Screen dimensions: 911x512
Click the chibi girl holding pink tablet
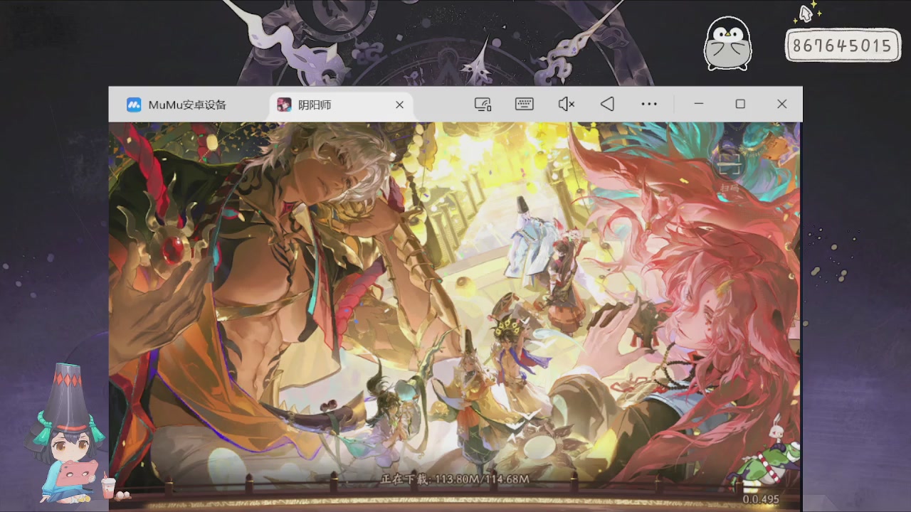[x=66, y=434]
